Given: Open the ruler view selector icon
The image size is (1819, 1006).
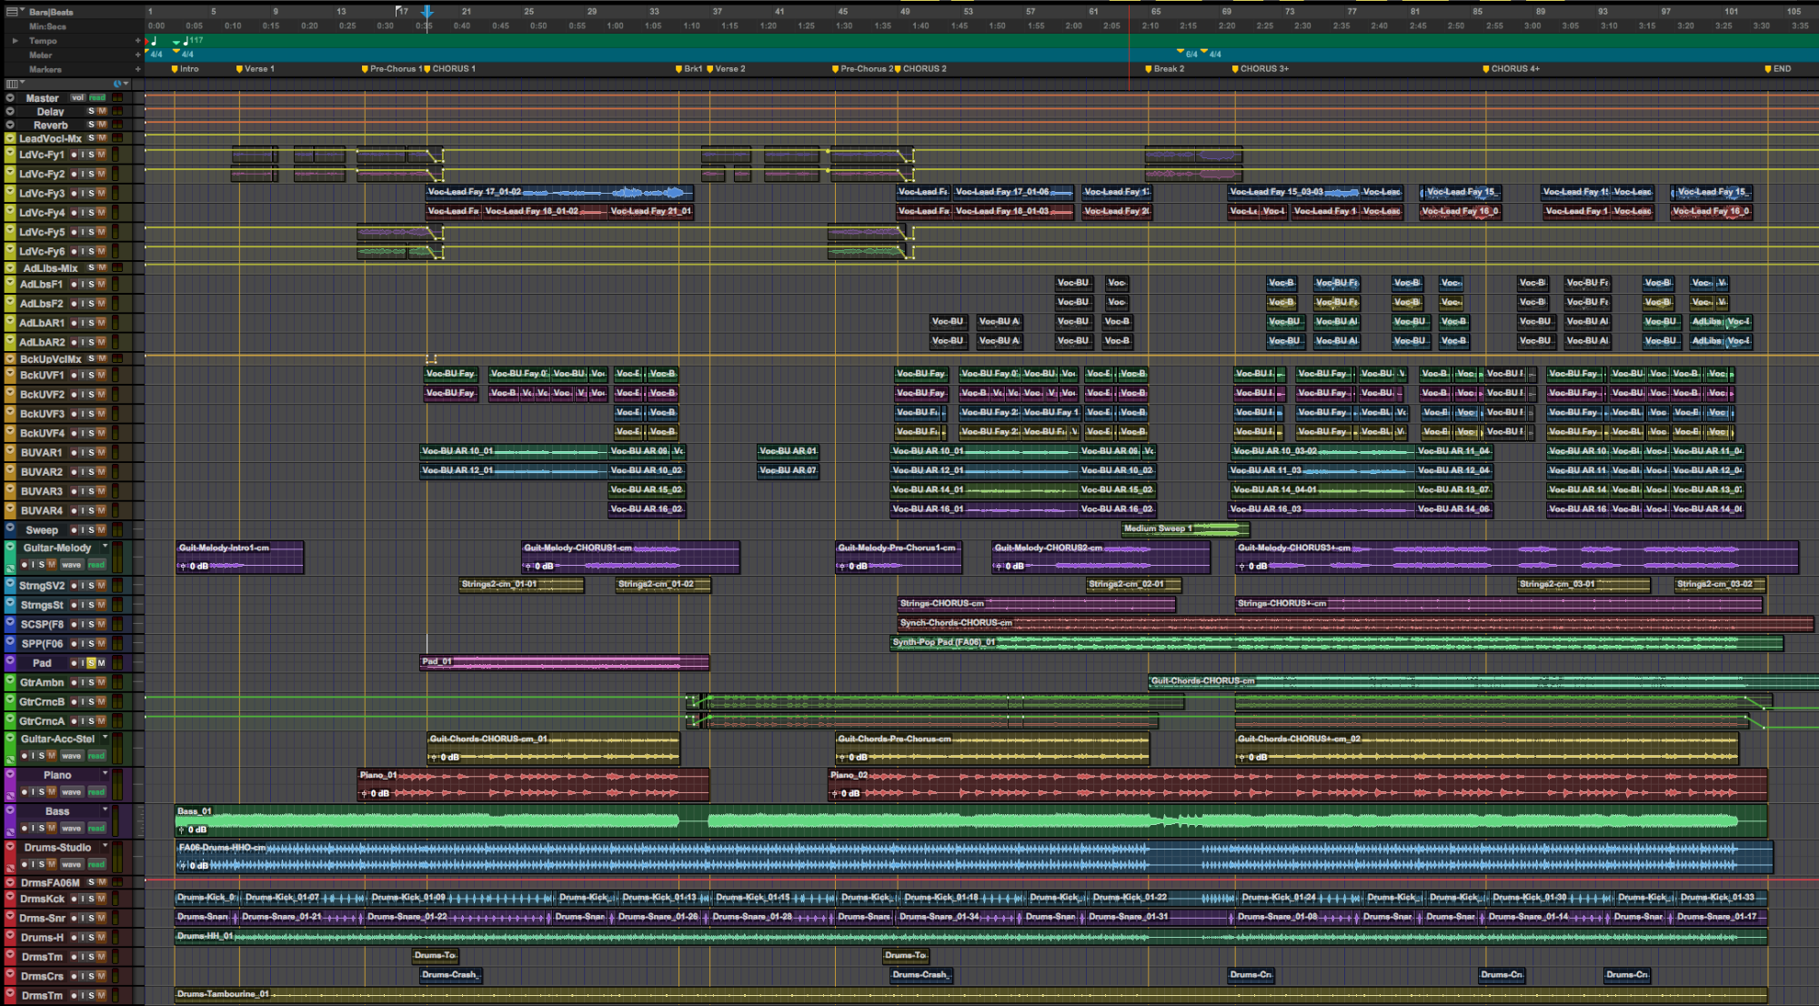Looking at the screenshot, I should [11, 12].
